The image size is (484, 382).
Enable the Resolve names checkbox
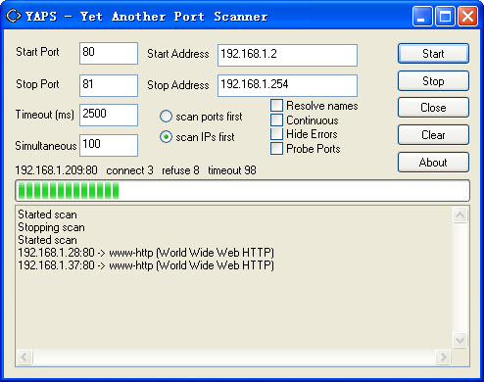pos(276,106)
